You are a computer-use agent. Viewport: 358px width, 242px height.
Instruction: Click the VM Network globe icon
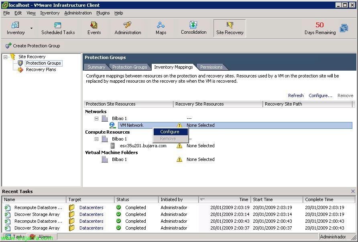(112, 125)
